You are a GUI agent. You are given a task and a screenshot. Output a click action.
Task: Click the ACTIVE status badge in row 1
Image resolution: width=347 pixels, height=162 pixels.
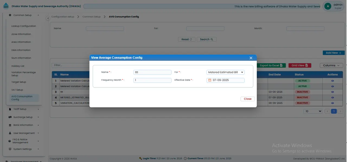pos(303,81)
